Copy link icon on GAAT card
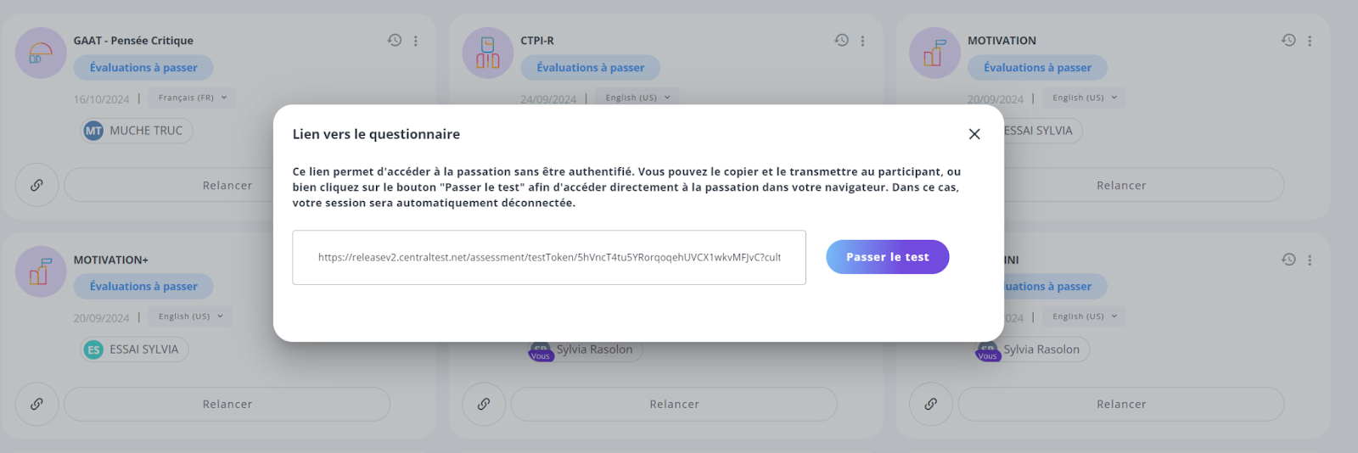This screenshot has height=453, width=1358. point(36,185)
